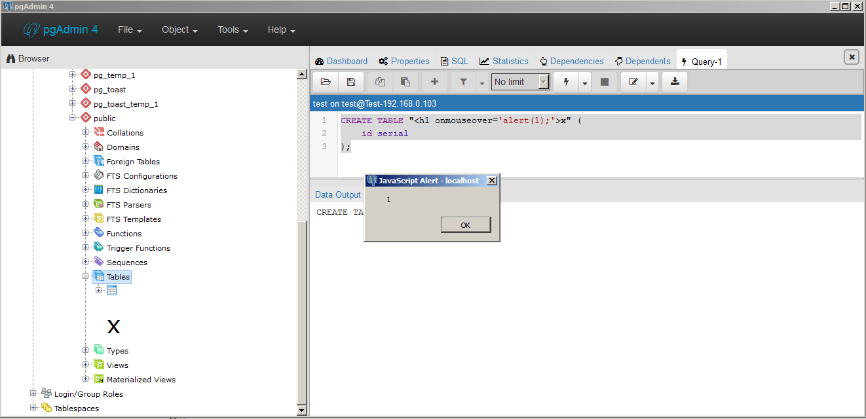Click the Filter funnel icon
866x419 pixels.
click(x=463, y=82)
